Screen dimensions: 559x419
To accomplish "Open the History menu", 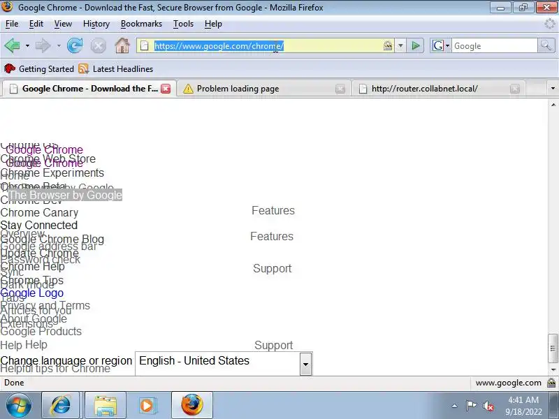I will pos(96,24).
